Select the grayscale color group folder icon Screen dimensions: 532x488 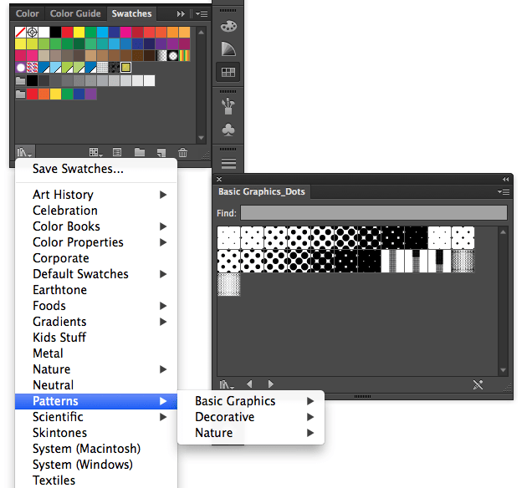pyautogui.click(x=20, y=81)
